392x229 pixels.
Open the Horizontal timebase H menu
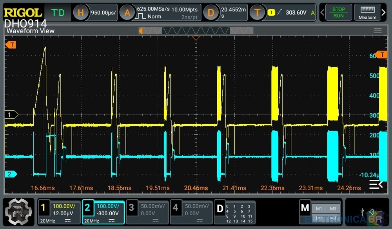[x=80, y=12]
